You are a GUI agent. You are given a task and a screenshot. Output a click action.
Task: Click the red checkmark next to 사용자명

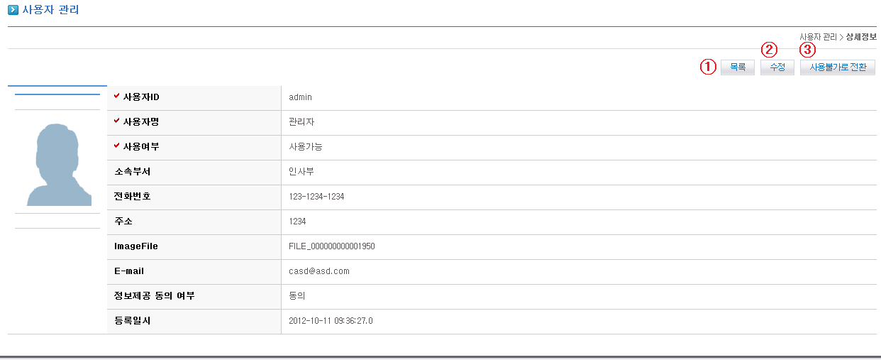pos(117,121)
